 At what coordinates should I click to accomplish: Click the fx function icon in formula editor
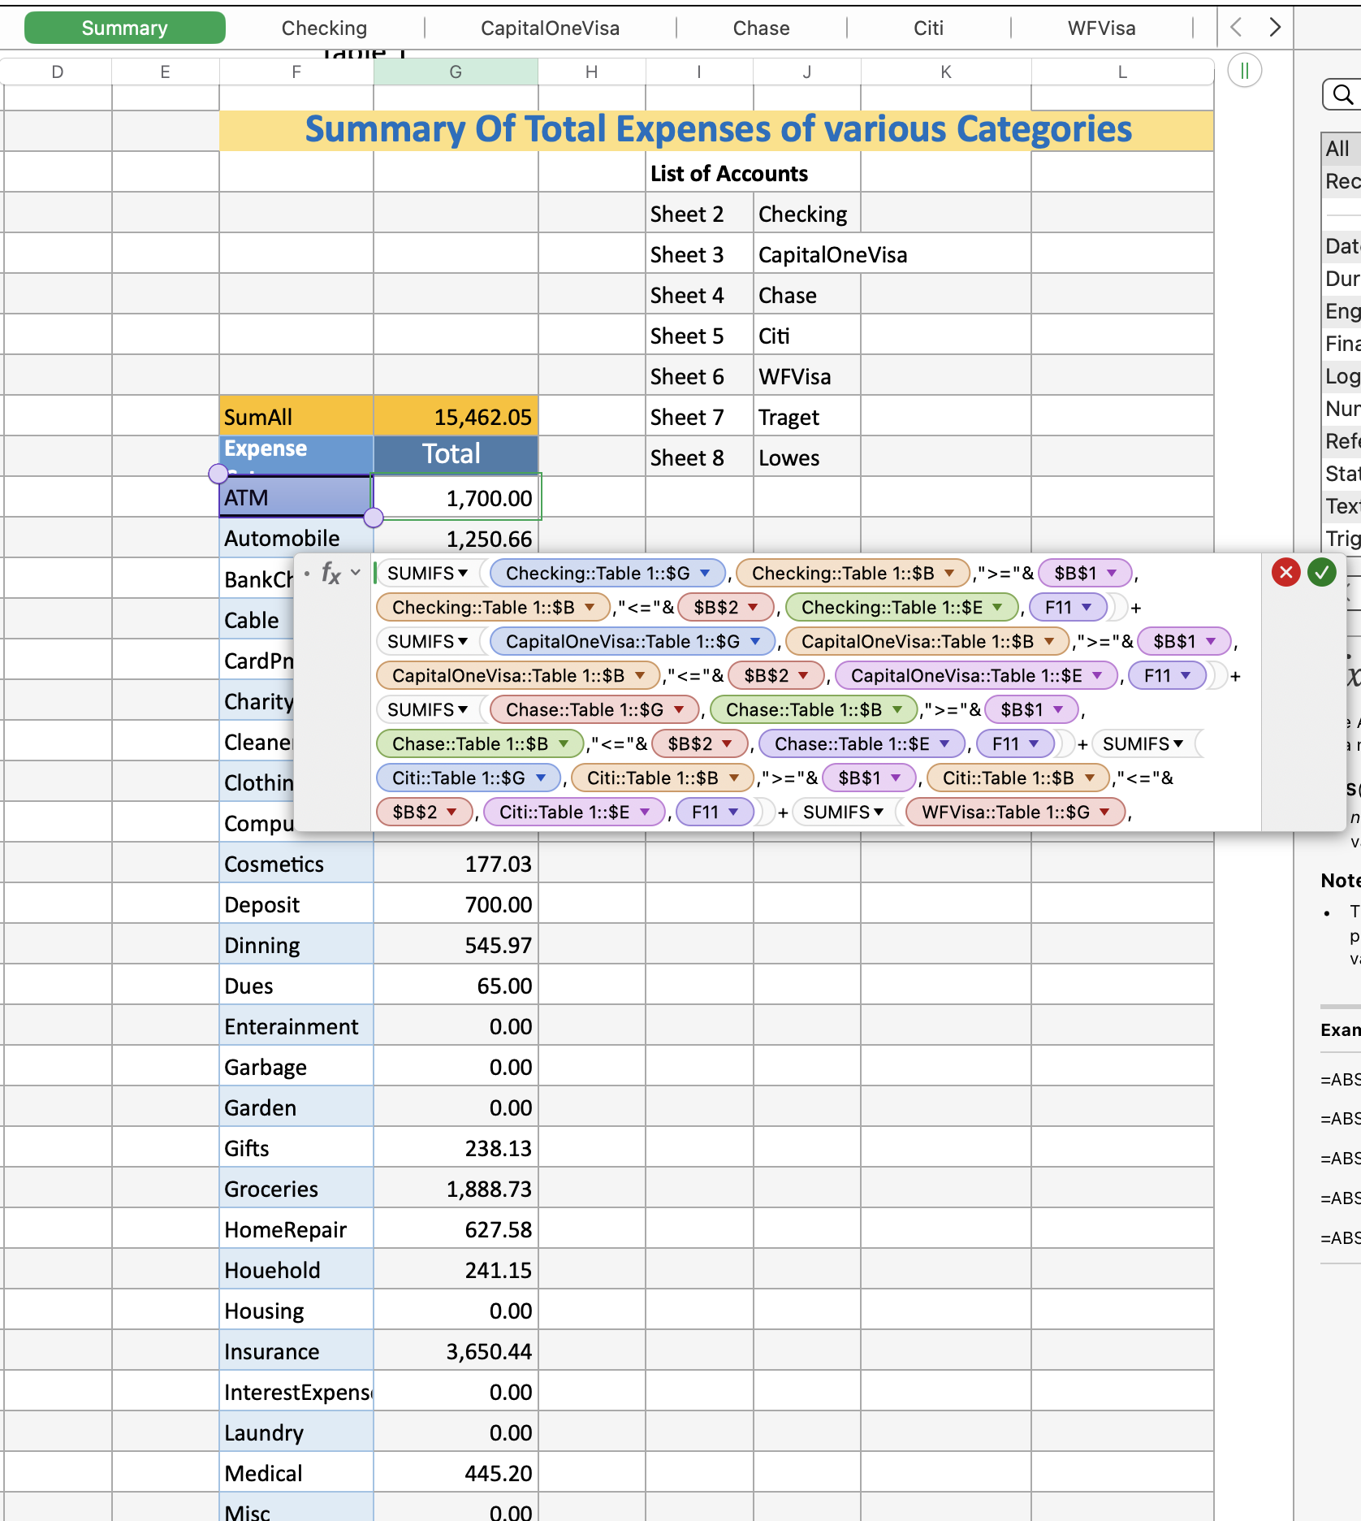(x=331, y=573)
